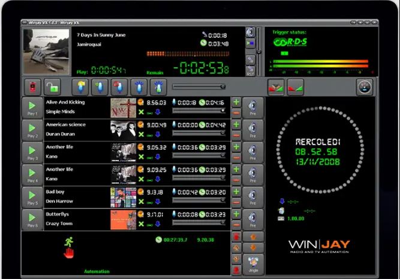Click the orange LED progress bar

(188, 54)
